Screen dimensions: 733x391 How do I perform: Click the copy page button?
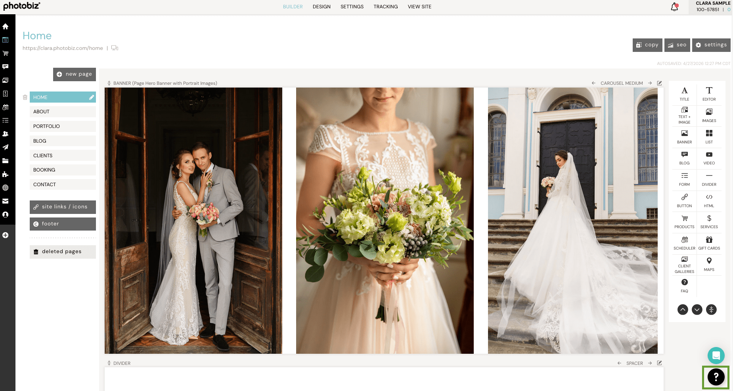647,45
